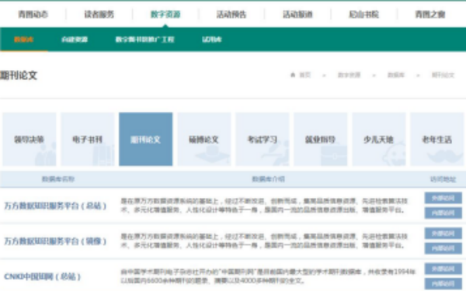Viewport: 466px width, 291px height.
Task: Click the 数字资源 breadcrumb link
Action: [349, 74]
